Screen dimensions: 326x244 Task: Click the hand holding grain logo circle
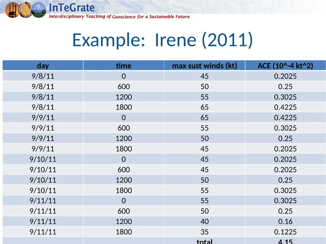pos(25,10)
